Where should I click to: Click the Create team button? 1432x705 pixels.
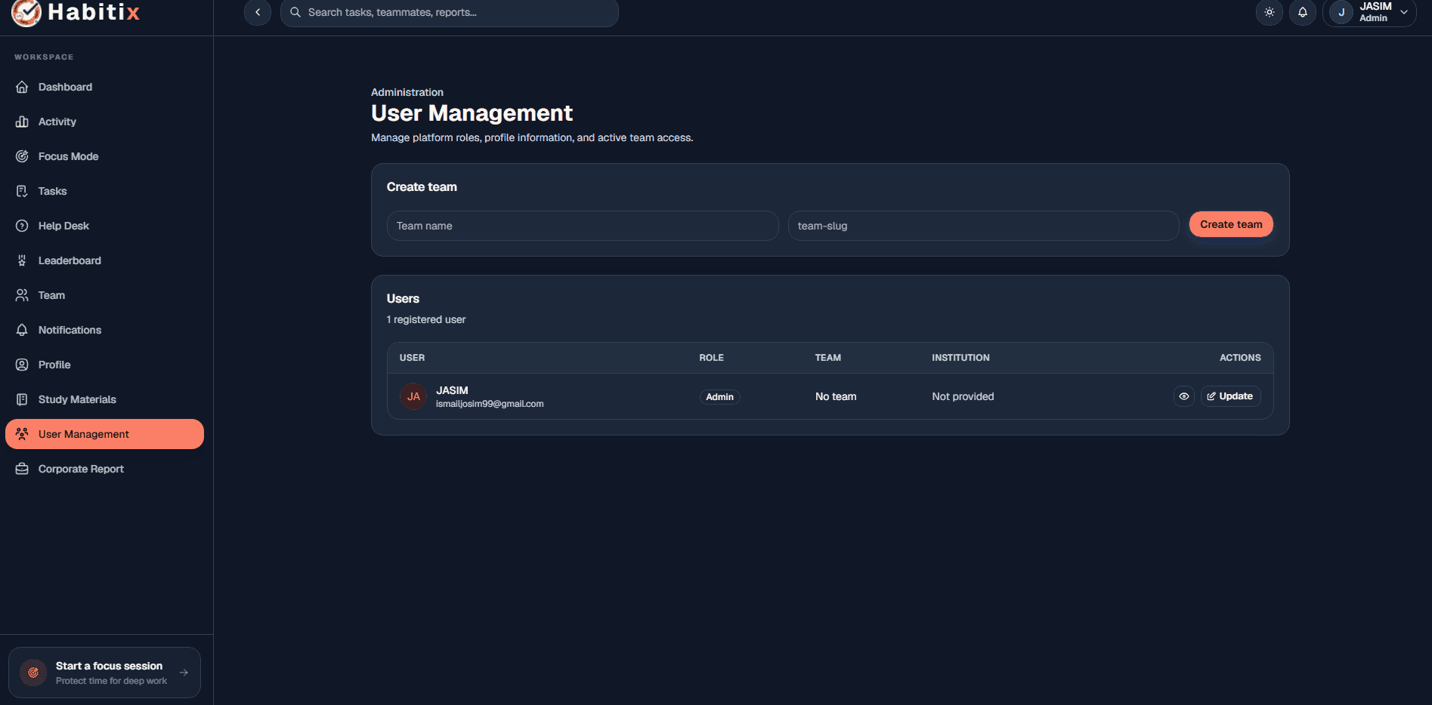tap(1231, 224)
